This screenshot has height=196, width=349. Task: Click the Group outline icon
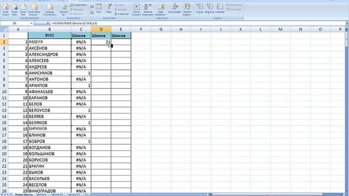(x=200, y=10)
